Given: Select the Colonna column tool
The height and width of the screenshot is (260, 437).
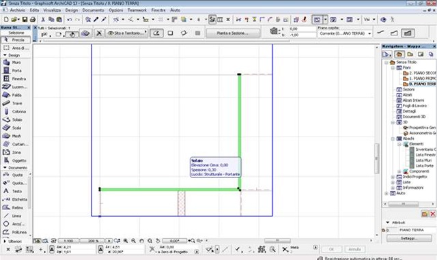Looking at the screenshot, I should [x=16, y=111].
